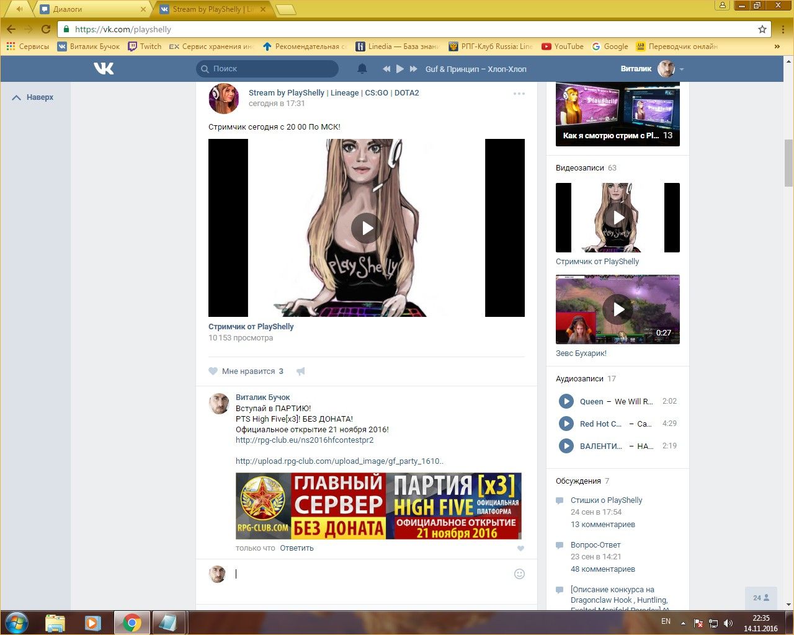Go back with the Наверх button
The width and height of the screenshot is (794, 635).
33,97
